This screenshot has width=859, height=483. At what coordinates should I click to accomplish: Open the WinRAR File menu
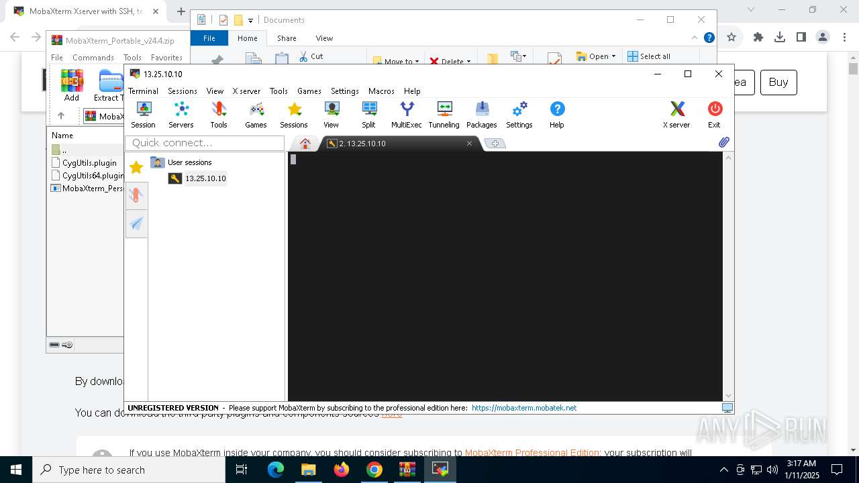[x=57, y=58]
